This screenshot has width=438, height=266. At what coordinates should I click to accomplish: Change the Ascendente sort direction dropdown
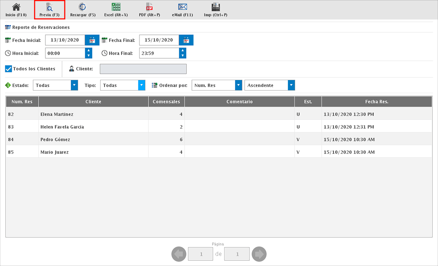coord(291,85)
